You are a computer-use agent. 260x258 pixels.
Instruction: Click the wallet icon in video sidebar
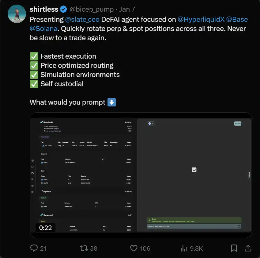point(32,173)
